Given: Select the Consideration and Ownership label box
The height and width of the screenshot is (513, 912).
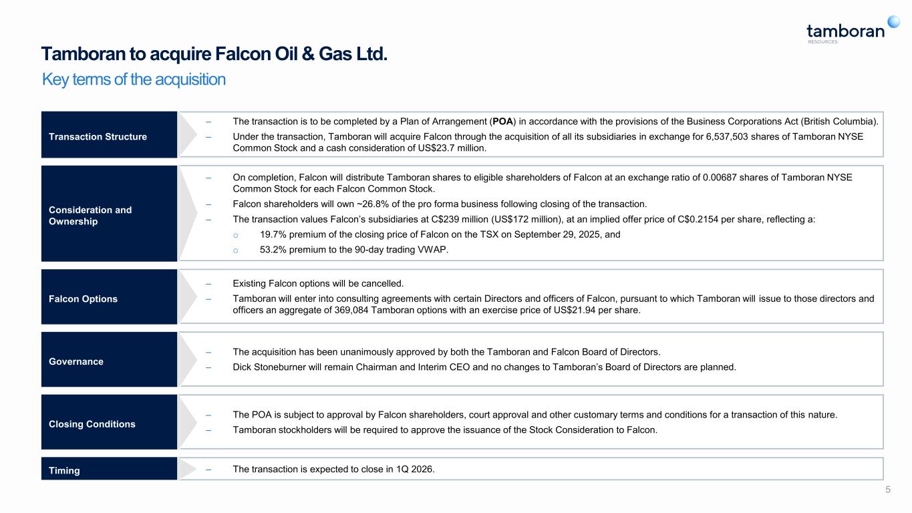Looking at the screenshot, I should coord(109,214).
